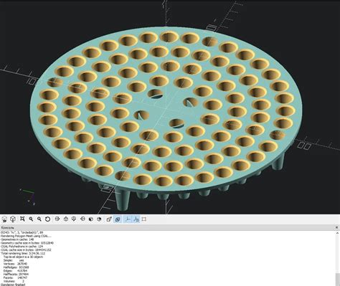Click the Zoom Out magnifier icon

pos(39,219)
